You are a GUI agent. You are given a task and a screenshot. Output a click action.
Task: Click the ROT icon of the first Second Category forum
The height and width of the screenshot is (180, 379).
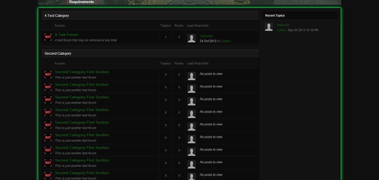pyautogui.click(x=48, y=75)
